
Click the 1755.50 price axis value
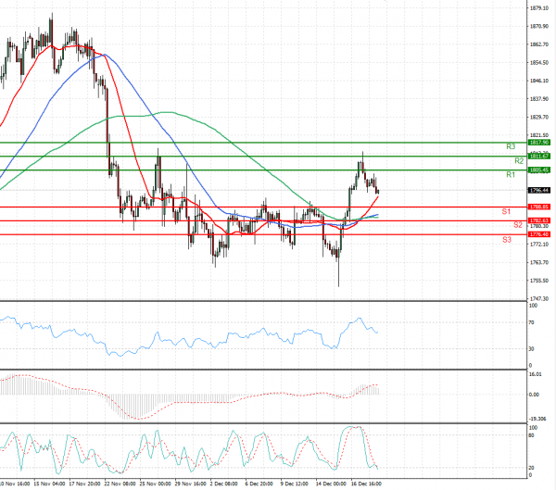539,281
